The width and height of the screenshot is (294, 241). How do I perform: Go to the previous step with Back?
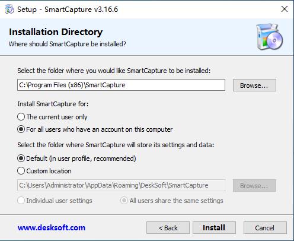coord(168,228)
